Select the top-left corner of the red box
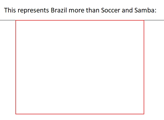Image resolution: width=164 pixels, height=120 pixels. coord(16,20)
